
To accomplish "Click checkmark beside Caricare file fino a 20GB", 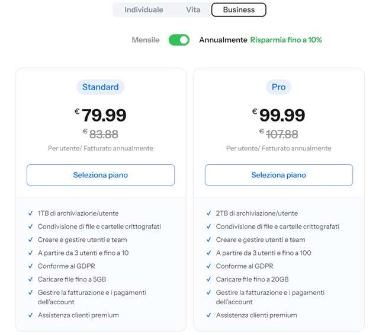I will (208, 279).
